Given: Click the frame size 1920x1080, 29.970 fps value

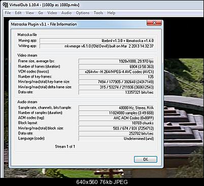Looking at the screenshot, I should (x=116, y=61).
